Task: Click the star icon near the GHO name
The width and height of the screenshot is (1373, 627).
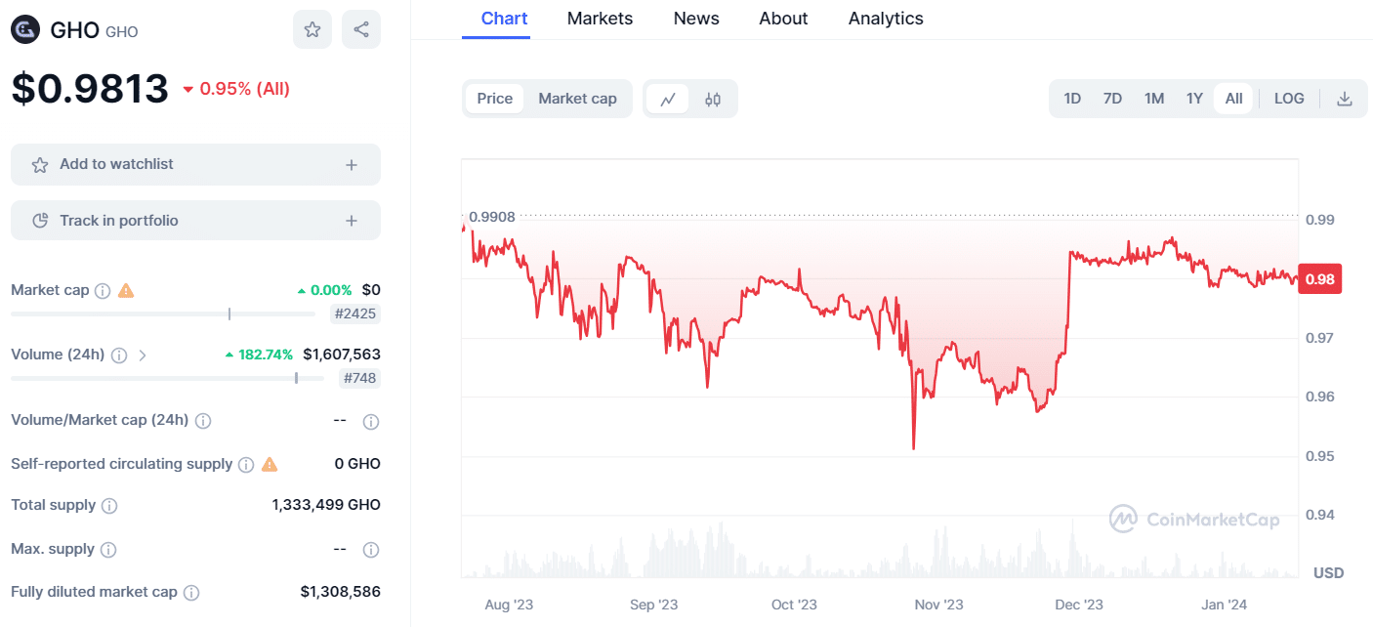Action: 312,29
